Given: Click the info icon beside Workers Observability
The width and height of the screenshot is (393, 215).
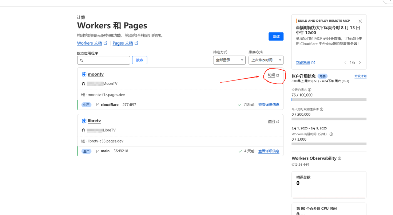Looking at the screenshot, I should click(340, 158).
